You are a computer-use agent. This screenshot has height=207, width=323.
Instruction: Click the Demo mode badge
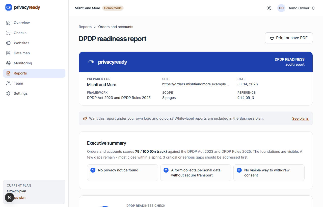click(x=113, y=8)
